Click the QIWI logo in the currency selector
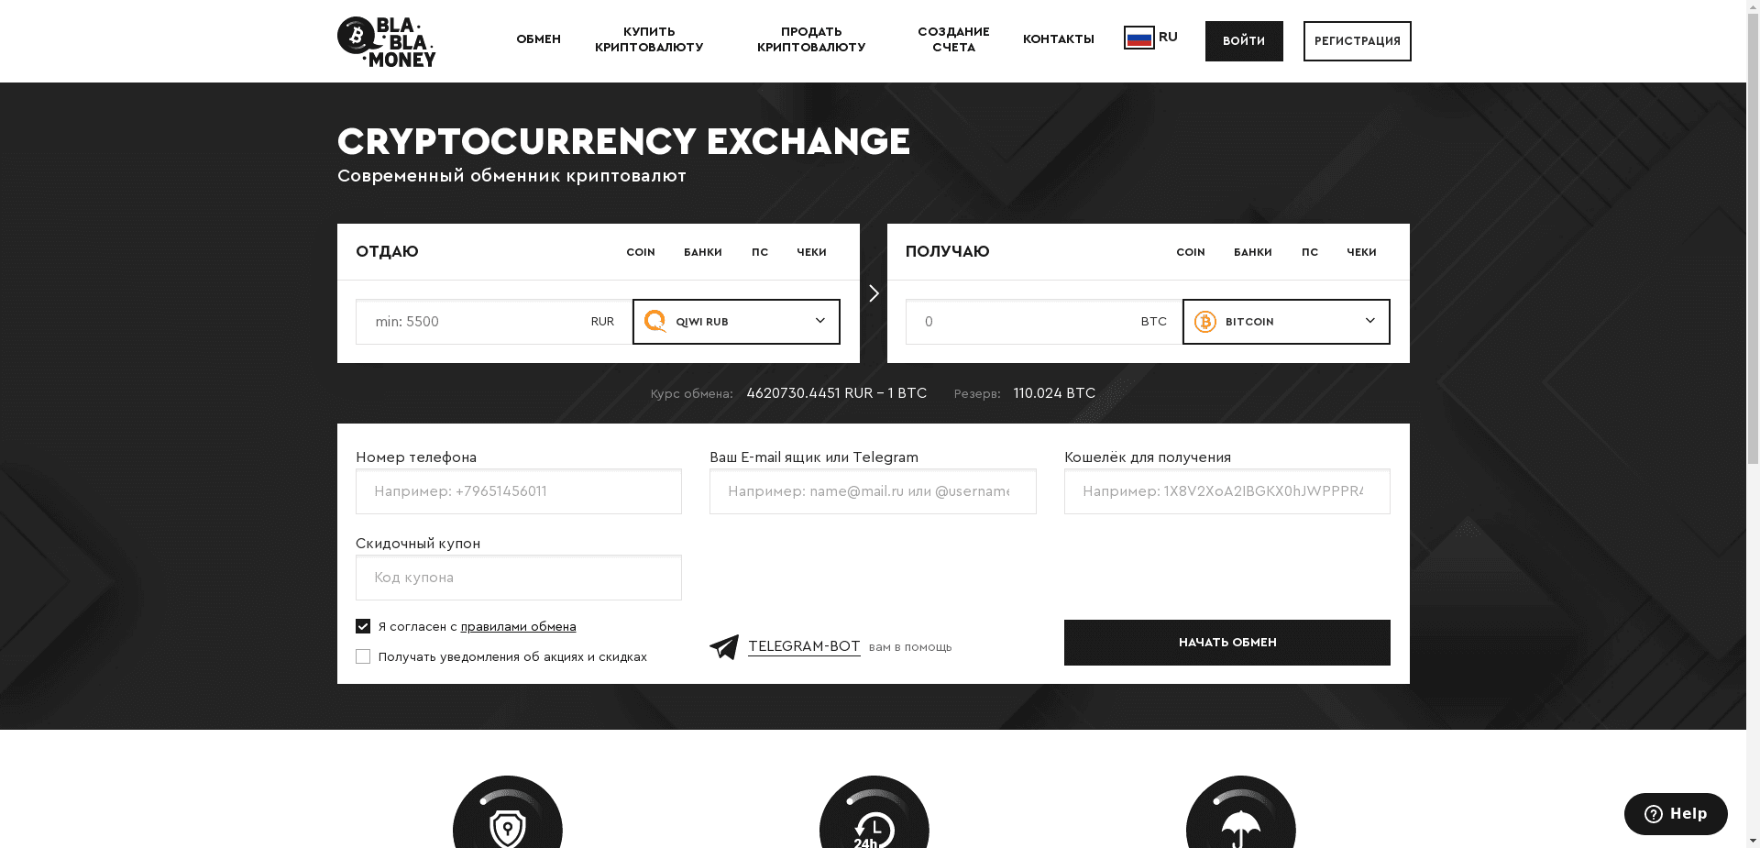1760x848 pixels. [x=656, y=322]
